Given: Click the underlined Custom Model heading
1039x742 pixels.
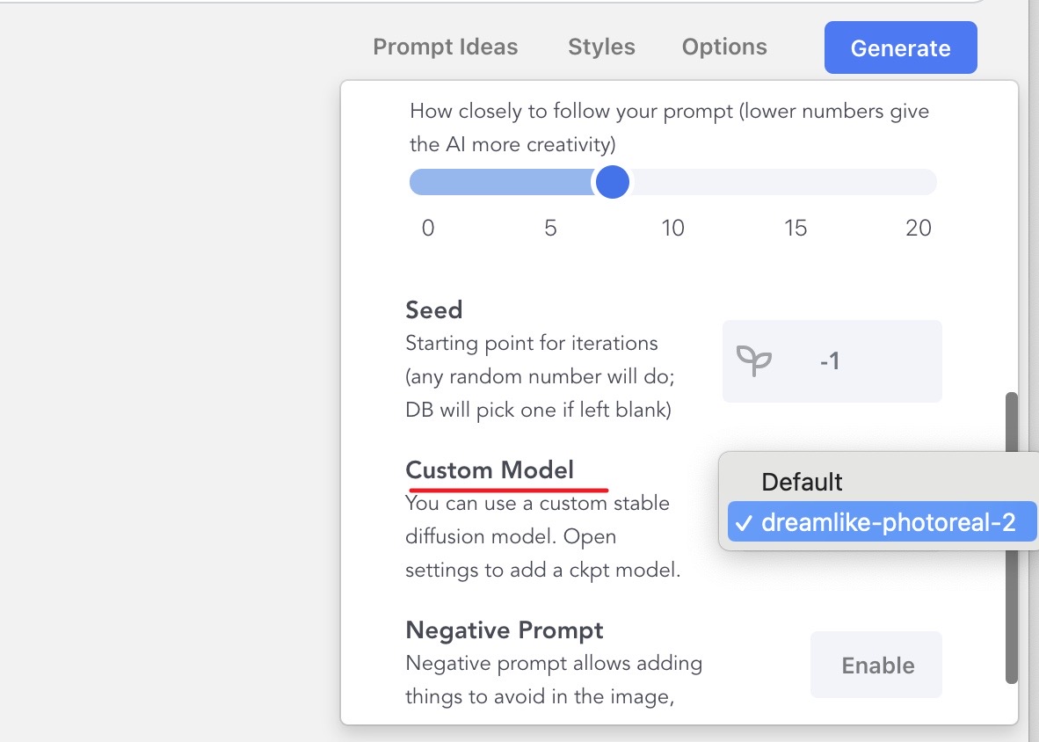Looking at the screenshot, I should (490, 470).
